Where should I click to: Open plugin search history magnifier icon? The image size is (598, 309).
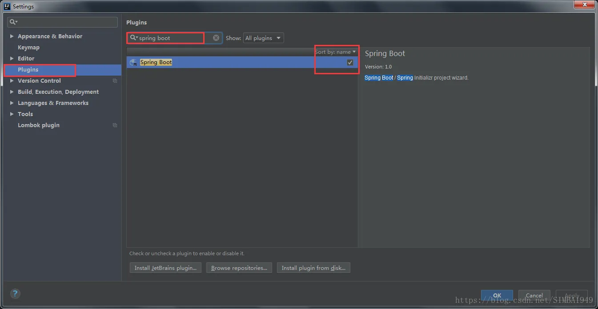coord(133,38)
